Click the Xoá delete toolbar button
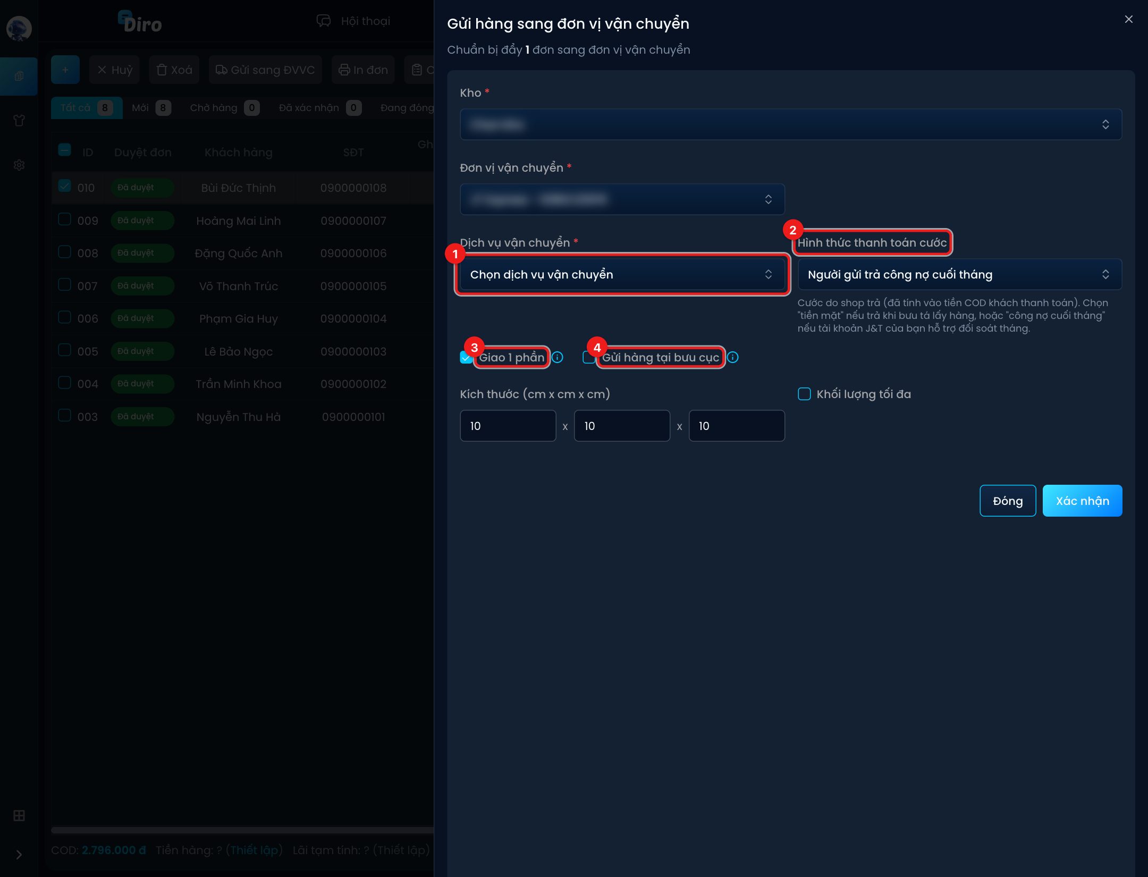This screenshot has width=1148, height=877. tap(174, 70)
